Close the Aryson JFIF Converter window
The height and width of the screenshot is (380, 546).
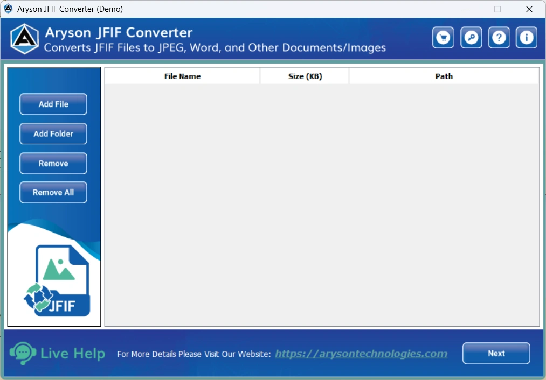pos(529,9)
